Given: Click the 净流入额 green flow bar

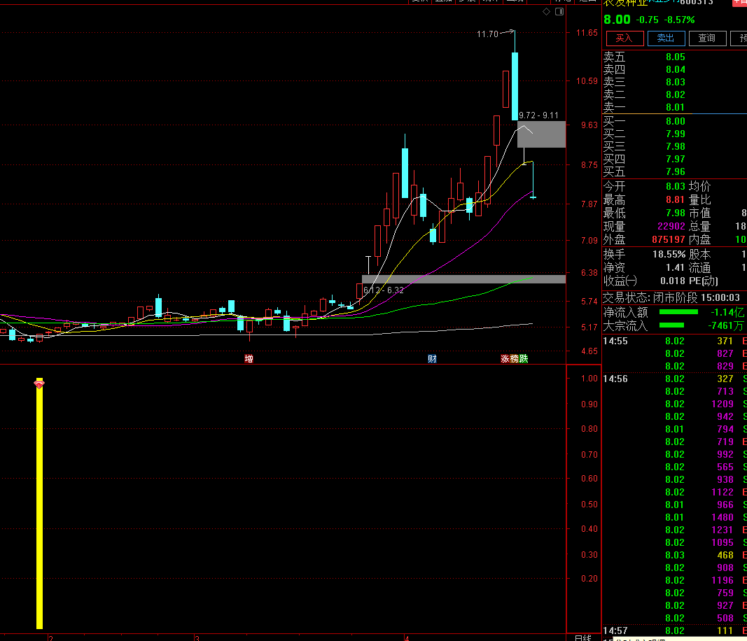Looking at the screenshot, I should pyautogui.click(x=679, y=312).
